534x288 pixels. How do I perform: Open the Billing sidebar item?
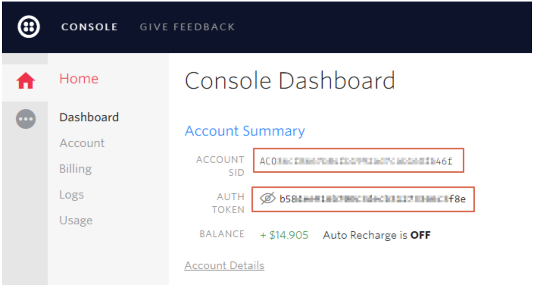click(75, 169)
